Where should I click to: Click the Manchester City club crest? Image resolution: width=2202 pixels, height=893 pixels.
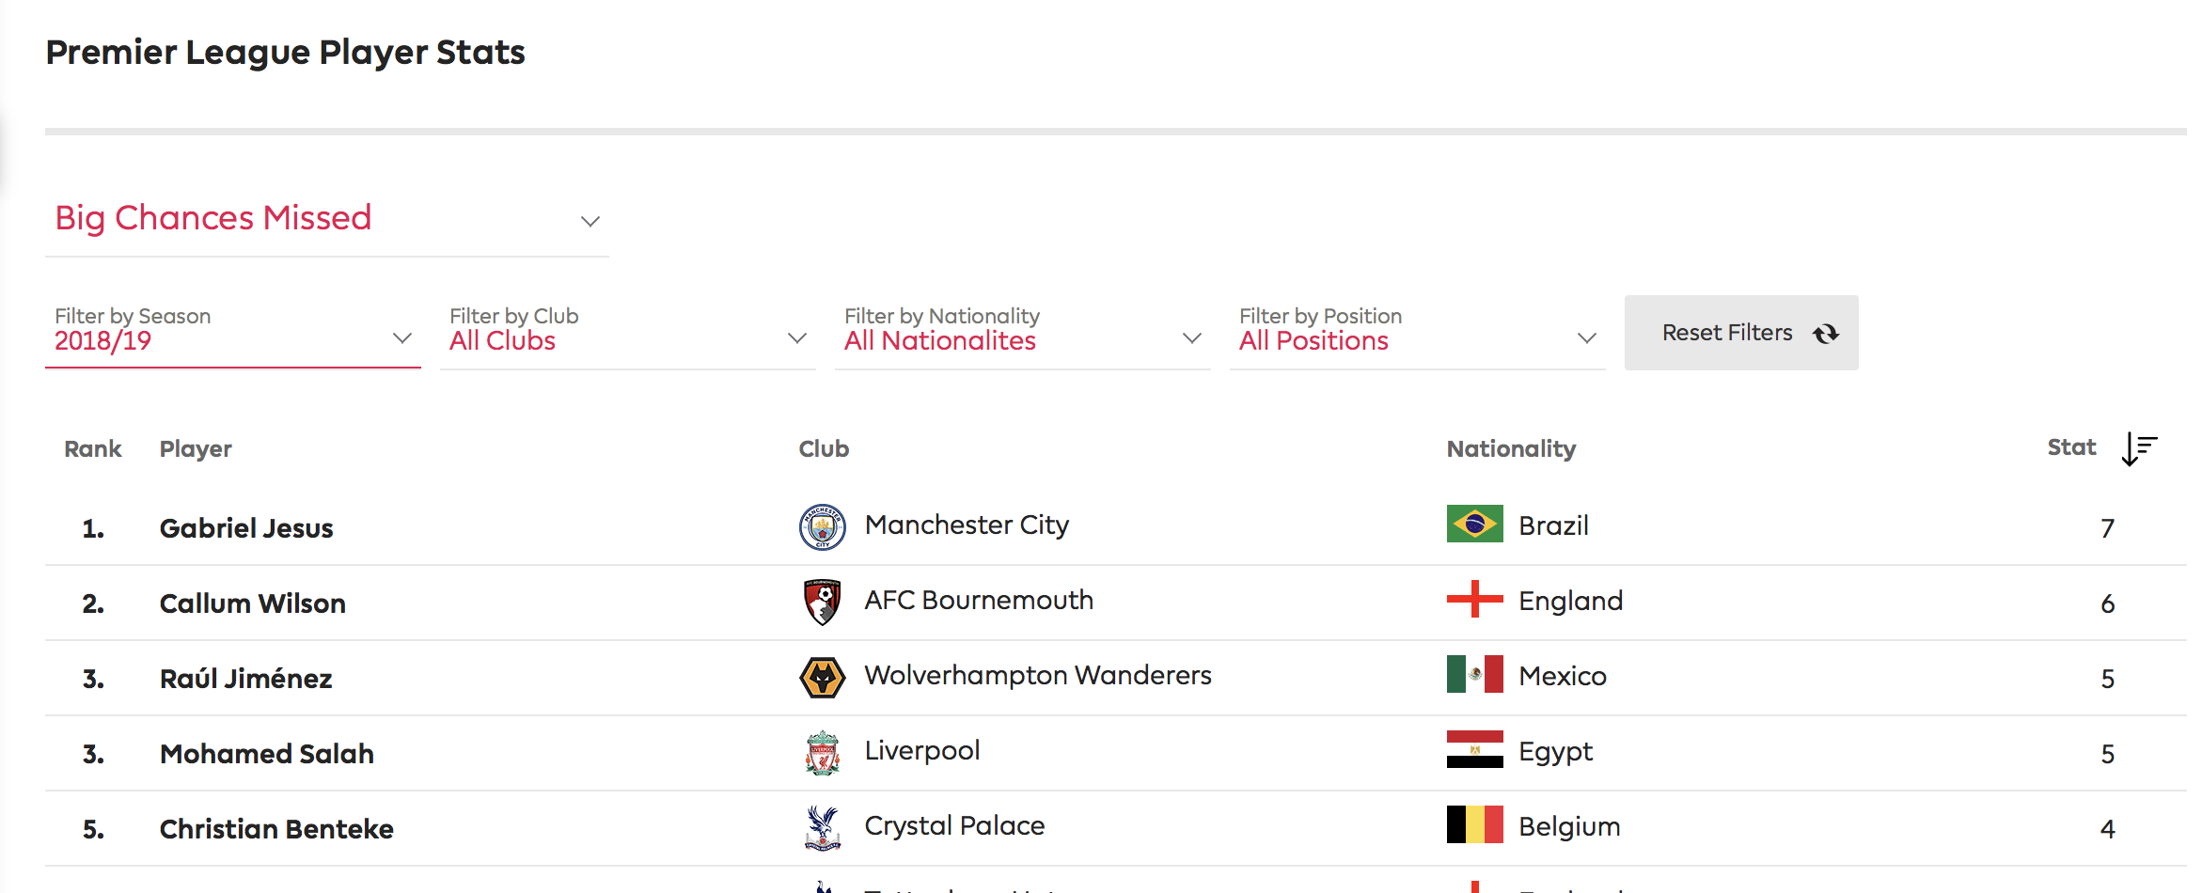[x=822, y=526]
